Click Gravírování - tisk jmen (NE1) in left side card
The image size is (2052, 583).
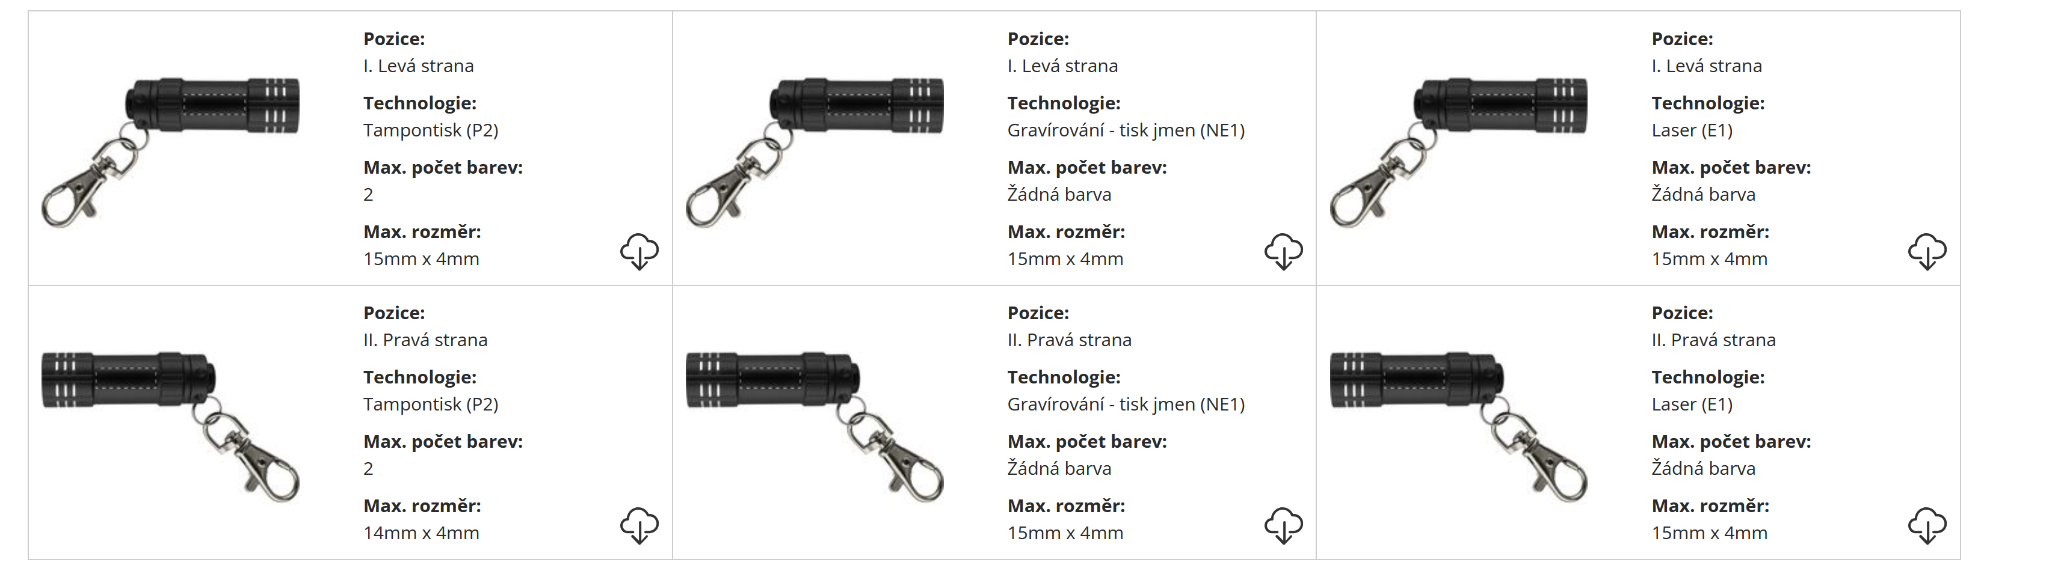(x=1126, y=130)
